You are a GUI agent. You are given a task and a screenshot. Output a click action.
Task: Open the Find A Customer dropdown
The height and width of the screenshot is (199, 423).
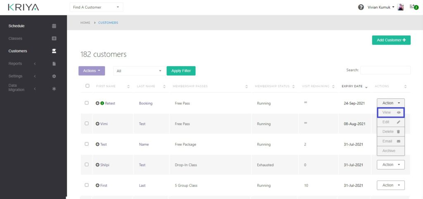click(x=96, y=7)
